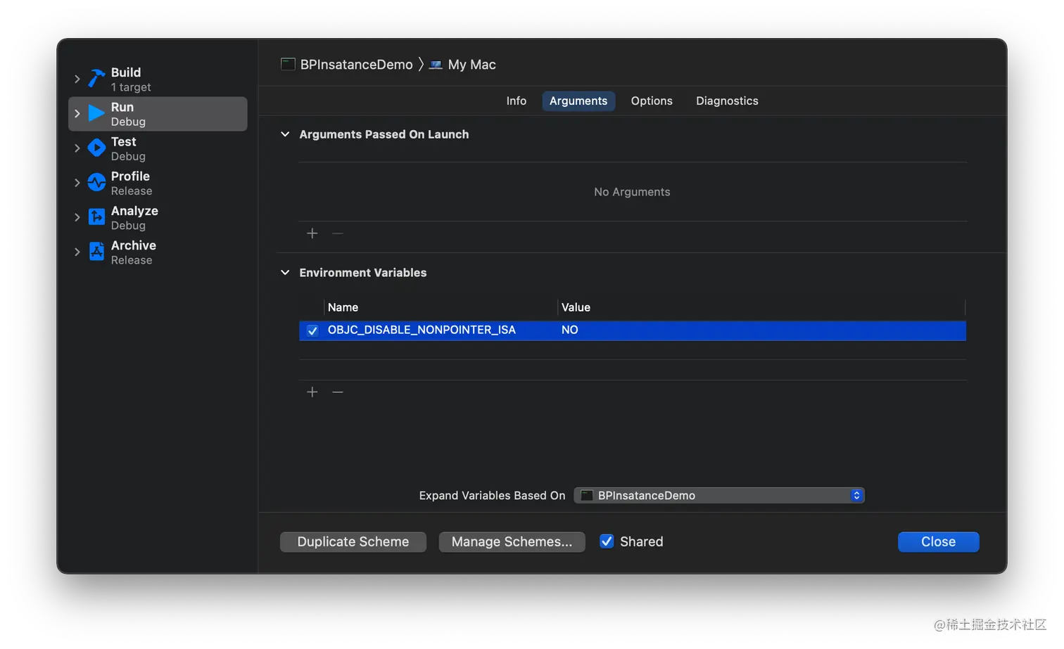Select the Analyze Debug row
The width and height of the screenshot is (1064, 649).
[x=158, y=217]
